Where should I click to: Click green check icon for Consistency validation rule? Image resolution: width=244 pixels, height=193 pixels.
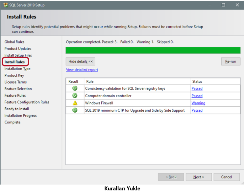coord(75,88)
